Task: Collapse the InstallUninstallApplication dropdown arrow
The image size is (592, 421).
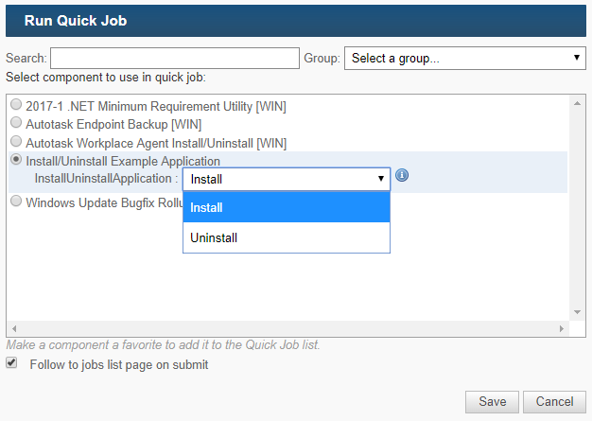Action: pyautogui.click(x=381, y=179)
